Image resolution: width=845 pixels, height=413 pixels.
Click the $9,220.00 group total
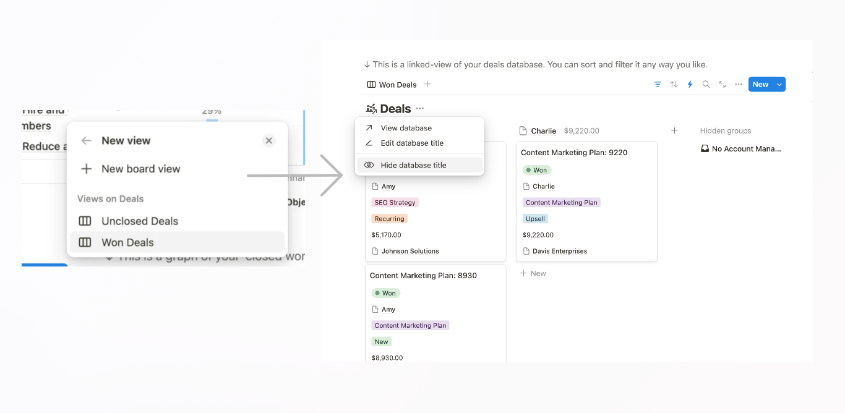(x=580, y=131)
